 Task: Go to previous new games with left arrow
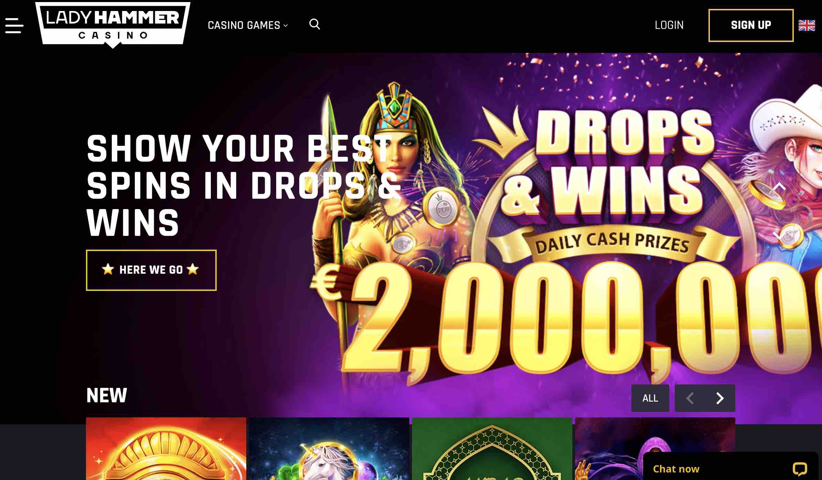pyautogui.click(x=690, y=398)
